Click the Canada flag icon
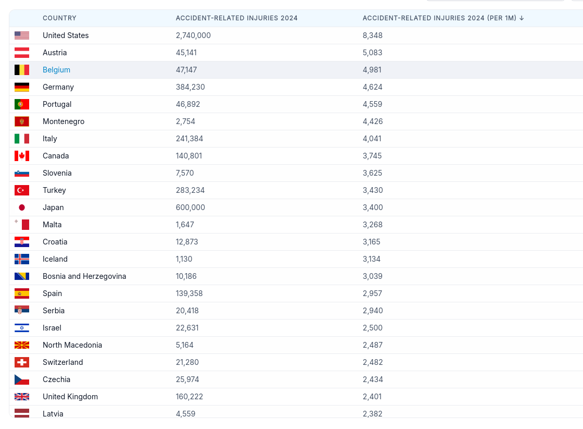The height and width of the screenshot is (429, 583). tap(21, 156)
